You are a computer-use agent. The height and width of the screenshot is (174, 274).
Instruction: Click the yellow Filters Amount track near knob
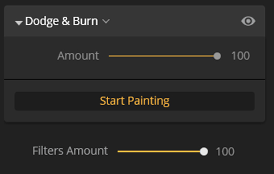[x=195, y=151]
